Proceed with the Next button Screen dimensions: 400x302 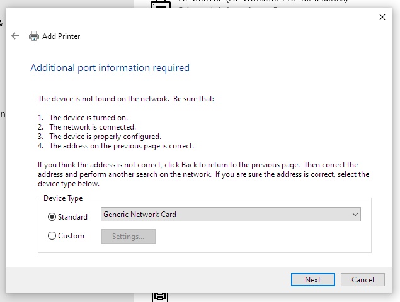312,280
